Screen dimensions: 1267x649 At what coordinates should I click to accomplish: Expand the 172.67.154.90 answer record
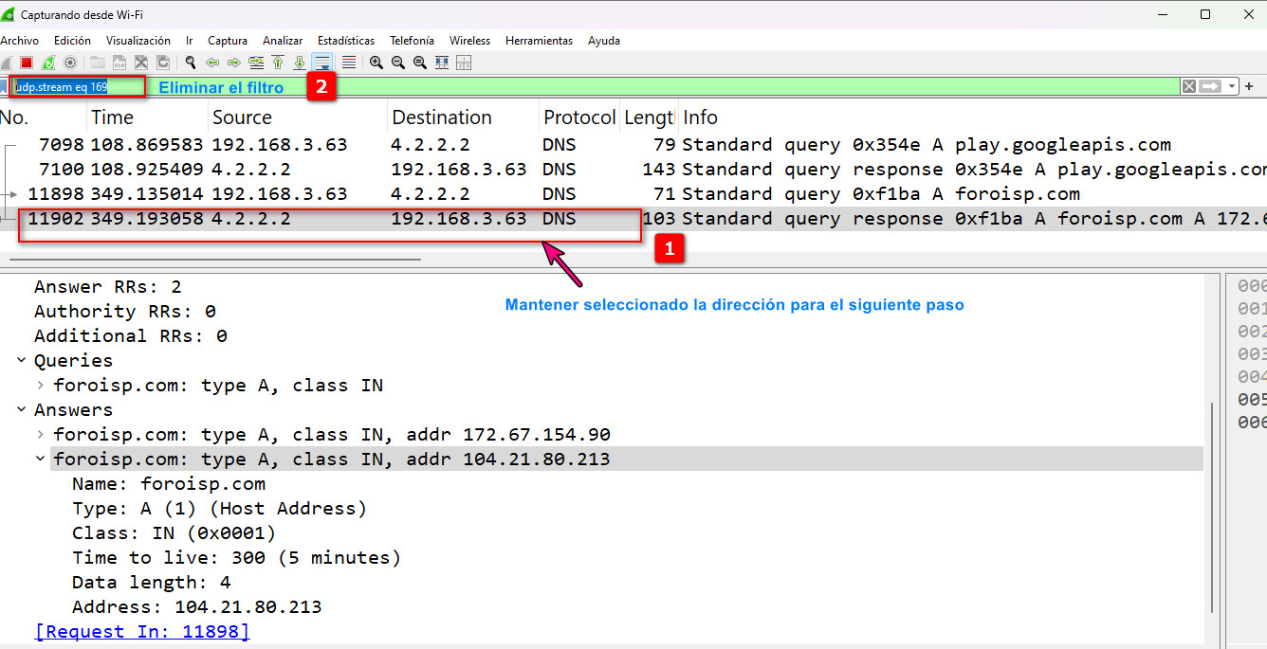point(40,435)
